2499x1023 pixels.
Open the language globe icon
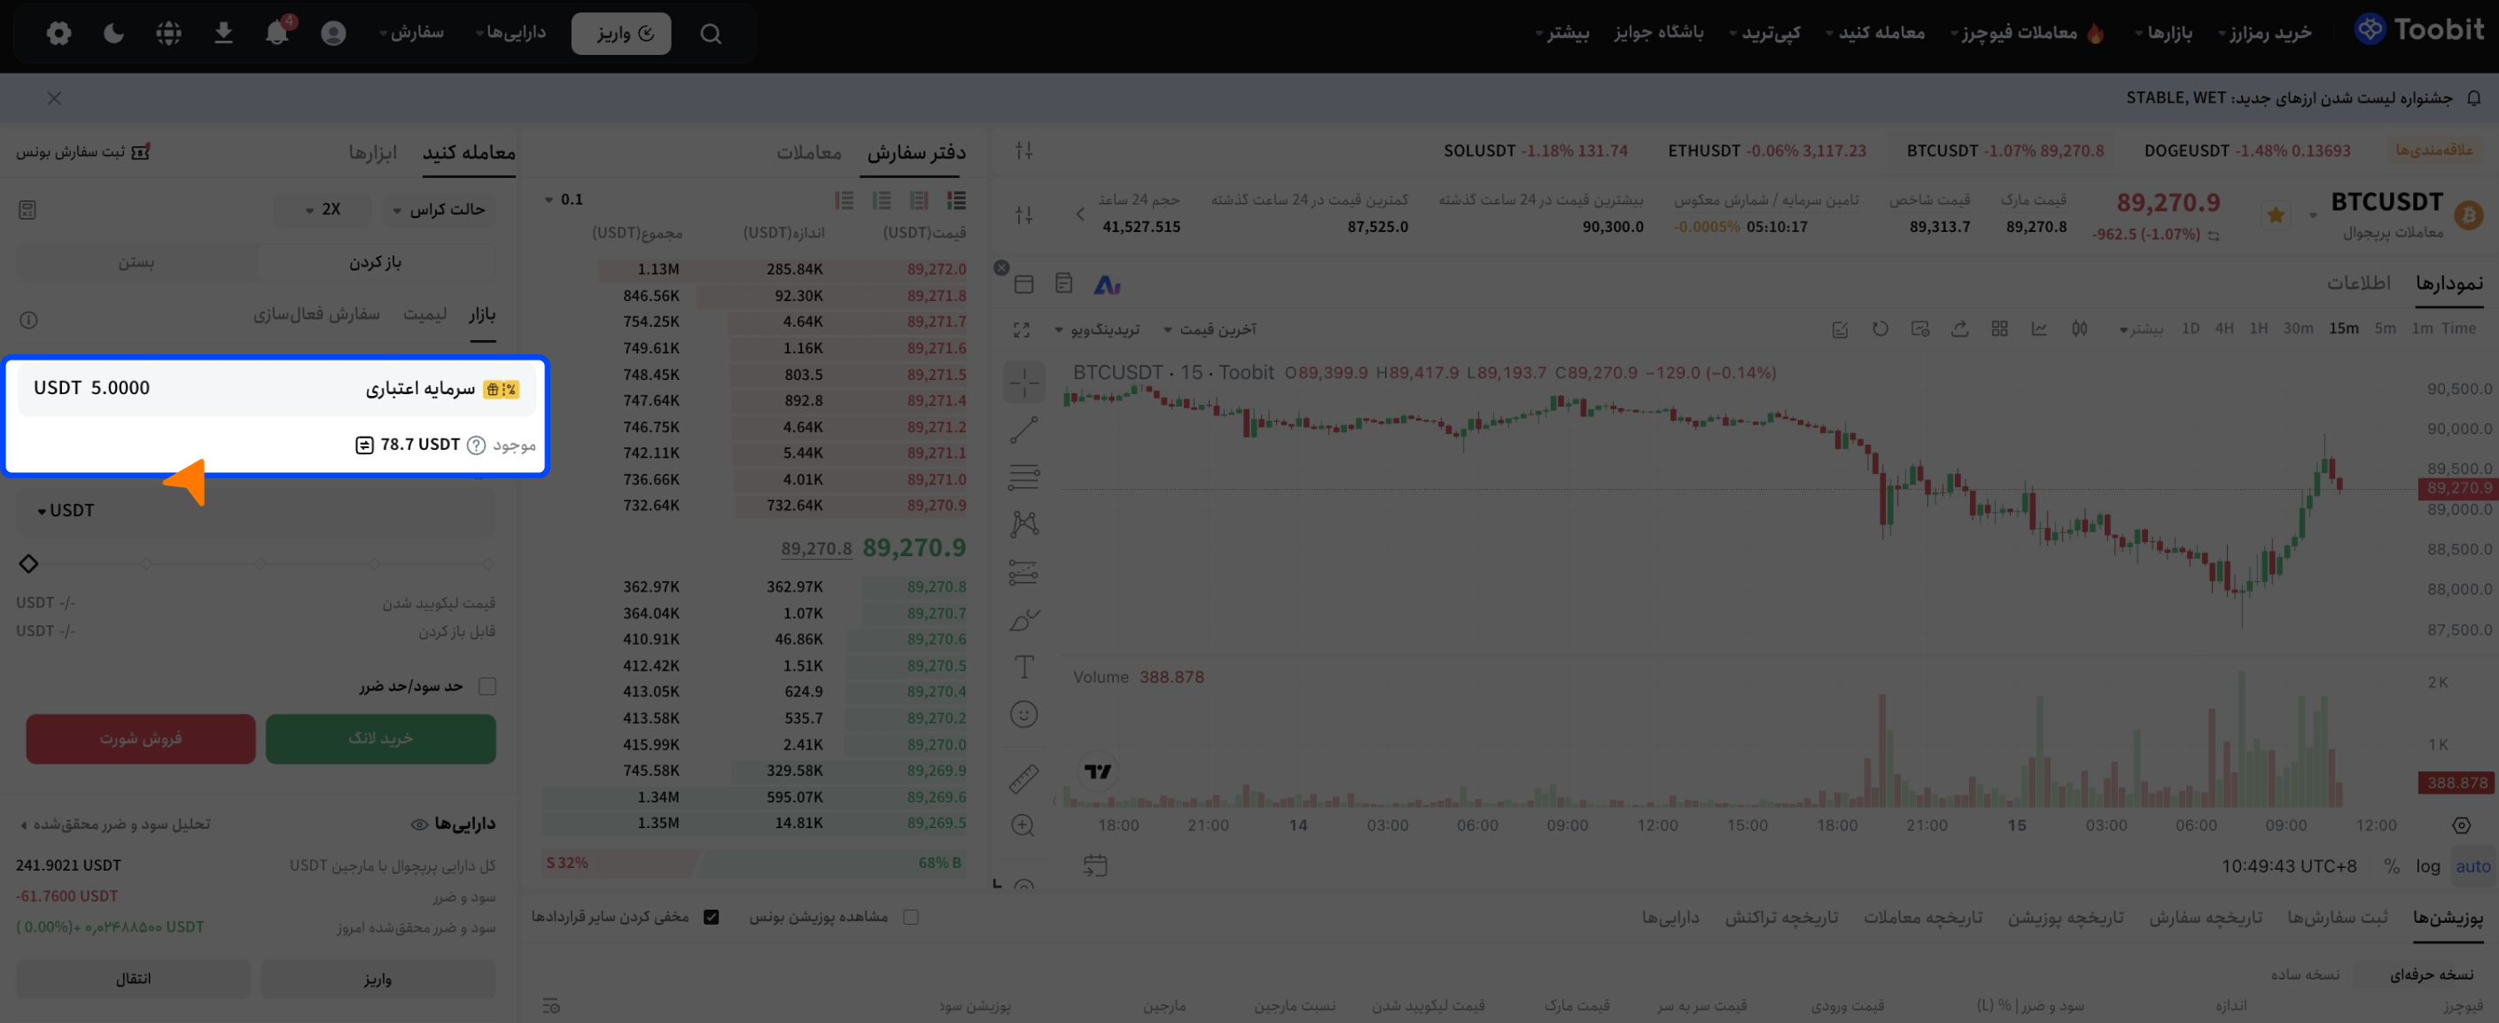(168, 34)
